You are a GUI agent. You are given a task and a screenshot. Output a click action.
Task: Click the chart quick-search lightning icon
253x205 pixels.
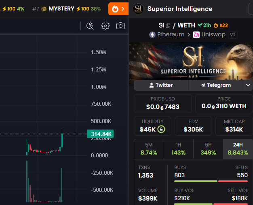click(90, 26)
